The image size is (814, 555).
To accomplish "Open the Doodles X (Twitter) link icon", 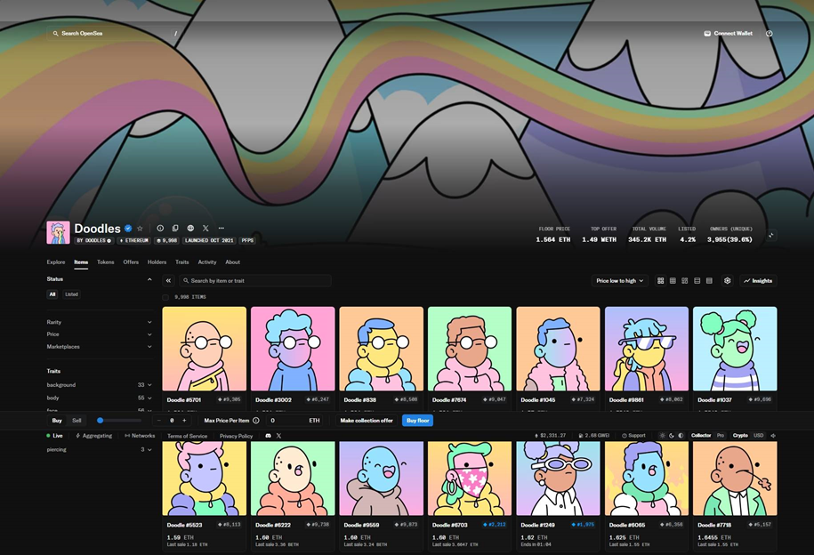I will pos(206,229).
